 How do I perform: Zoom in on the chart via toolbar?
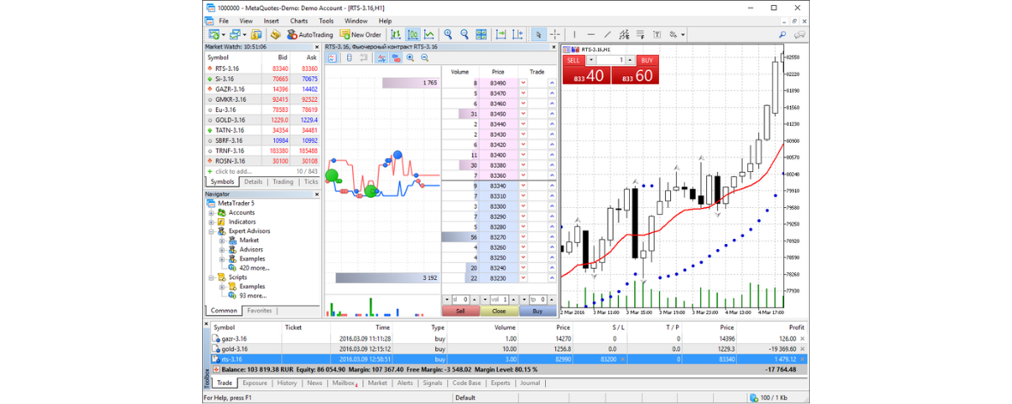[x=448, y=34]
